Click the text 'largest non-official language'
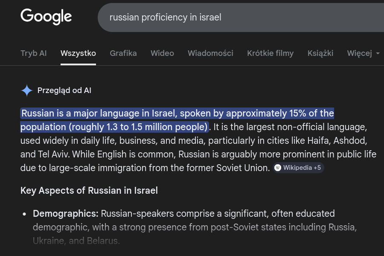Viewport: 384px width, 256px height. tap(307, 127)
